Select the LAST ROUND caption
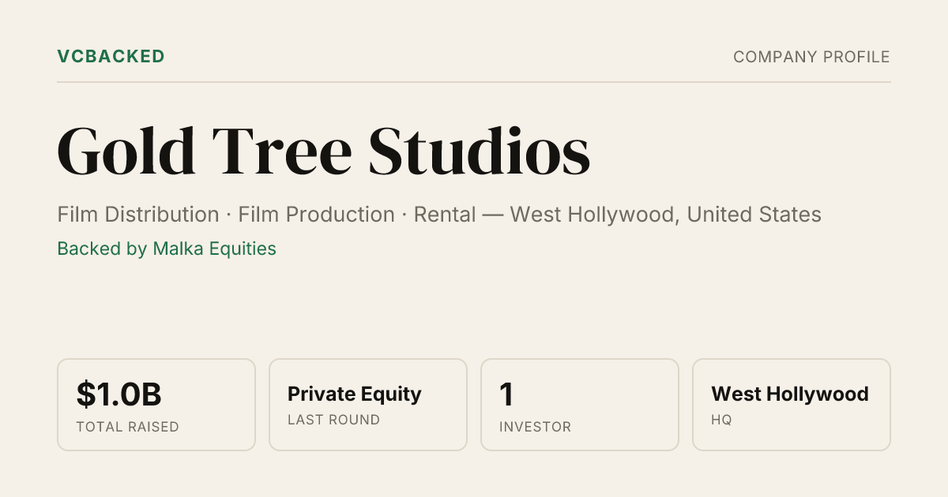 click(x=333, y=420)
